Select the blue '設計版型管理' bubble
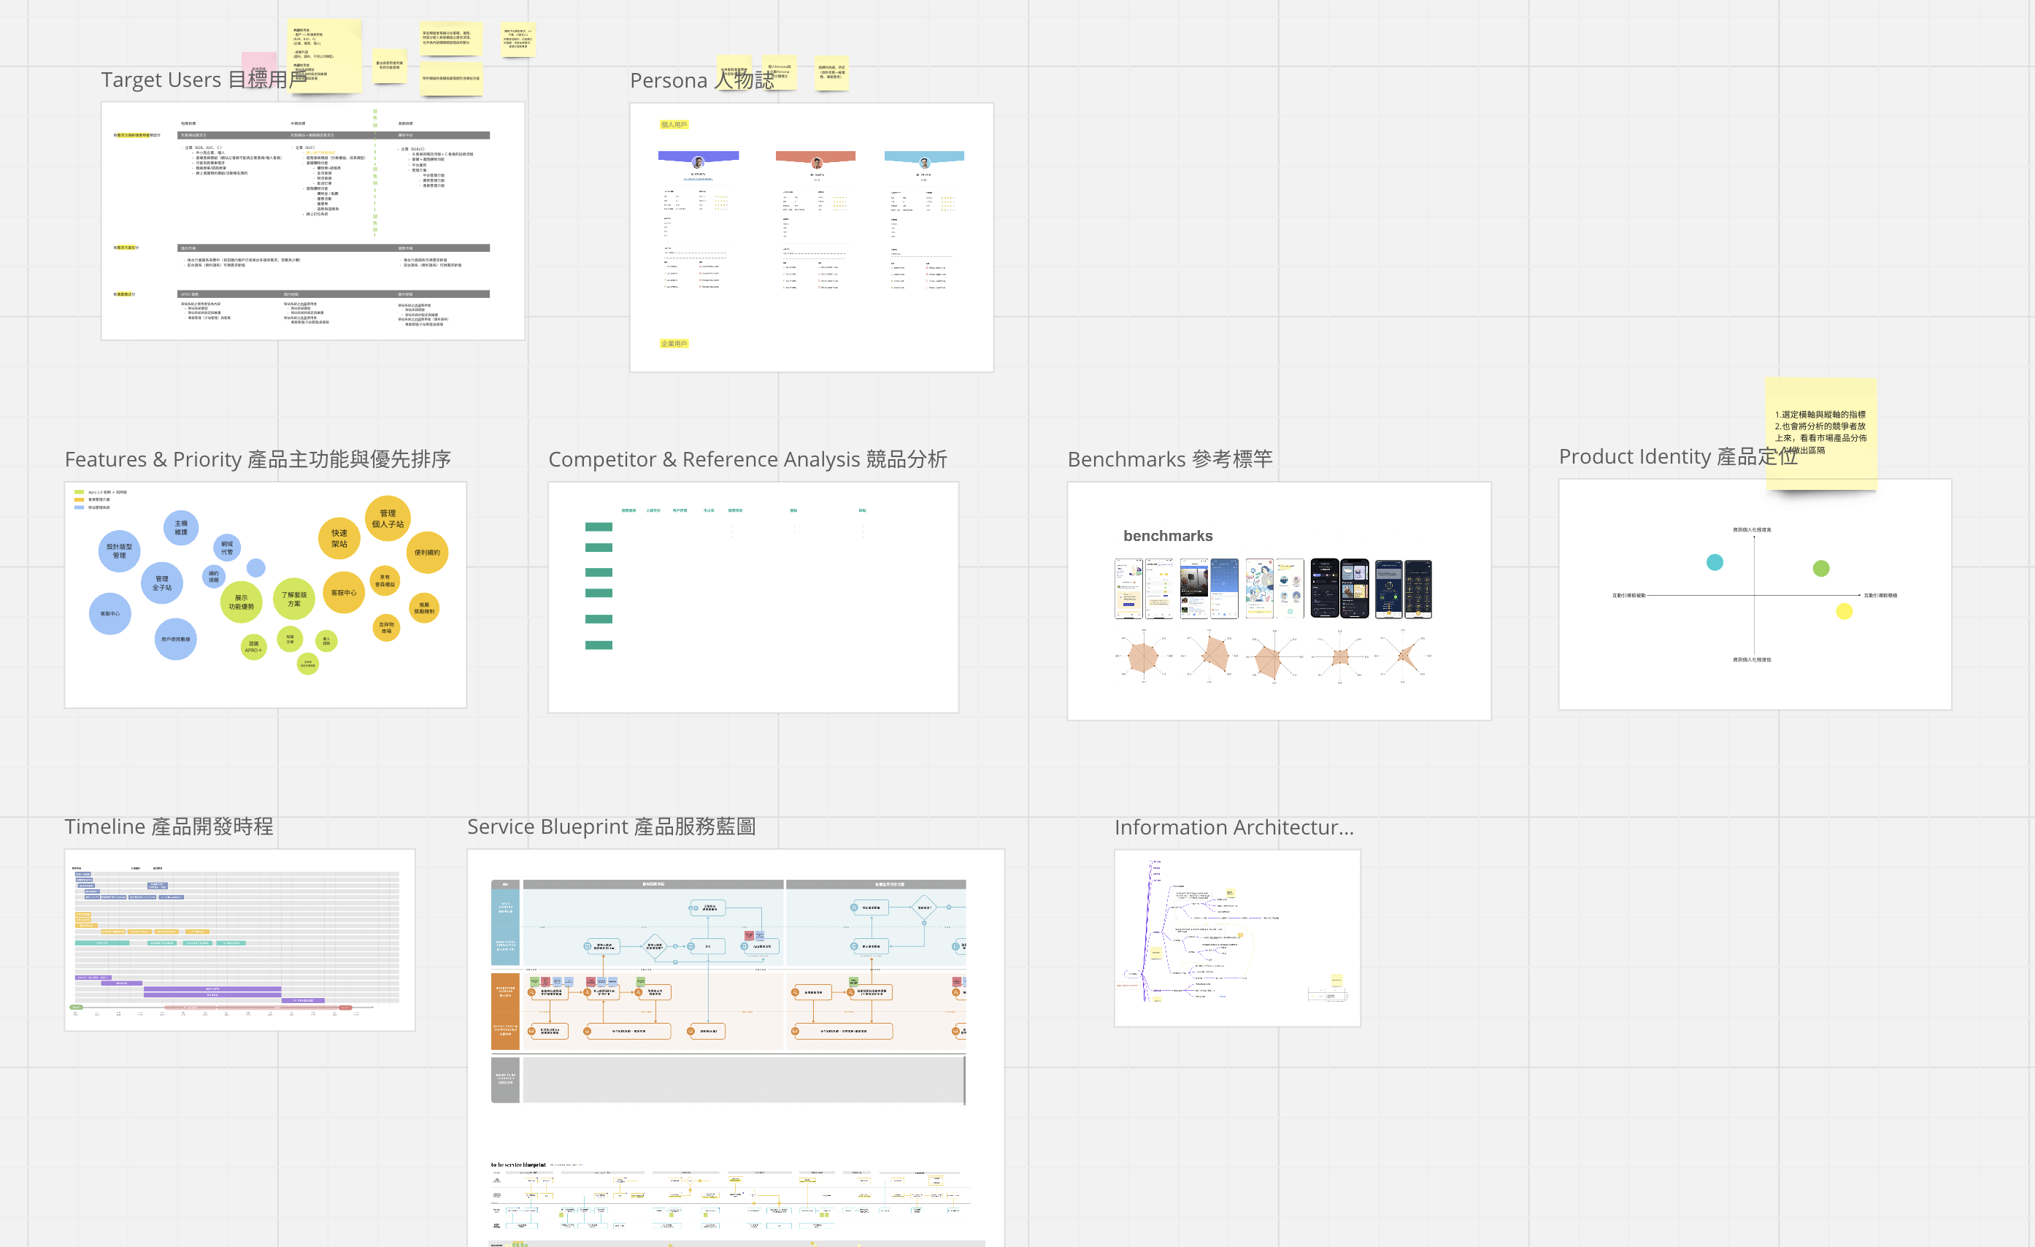The height and width of the screenshot is (1247, 2035). point(119,550)
